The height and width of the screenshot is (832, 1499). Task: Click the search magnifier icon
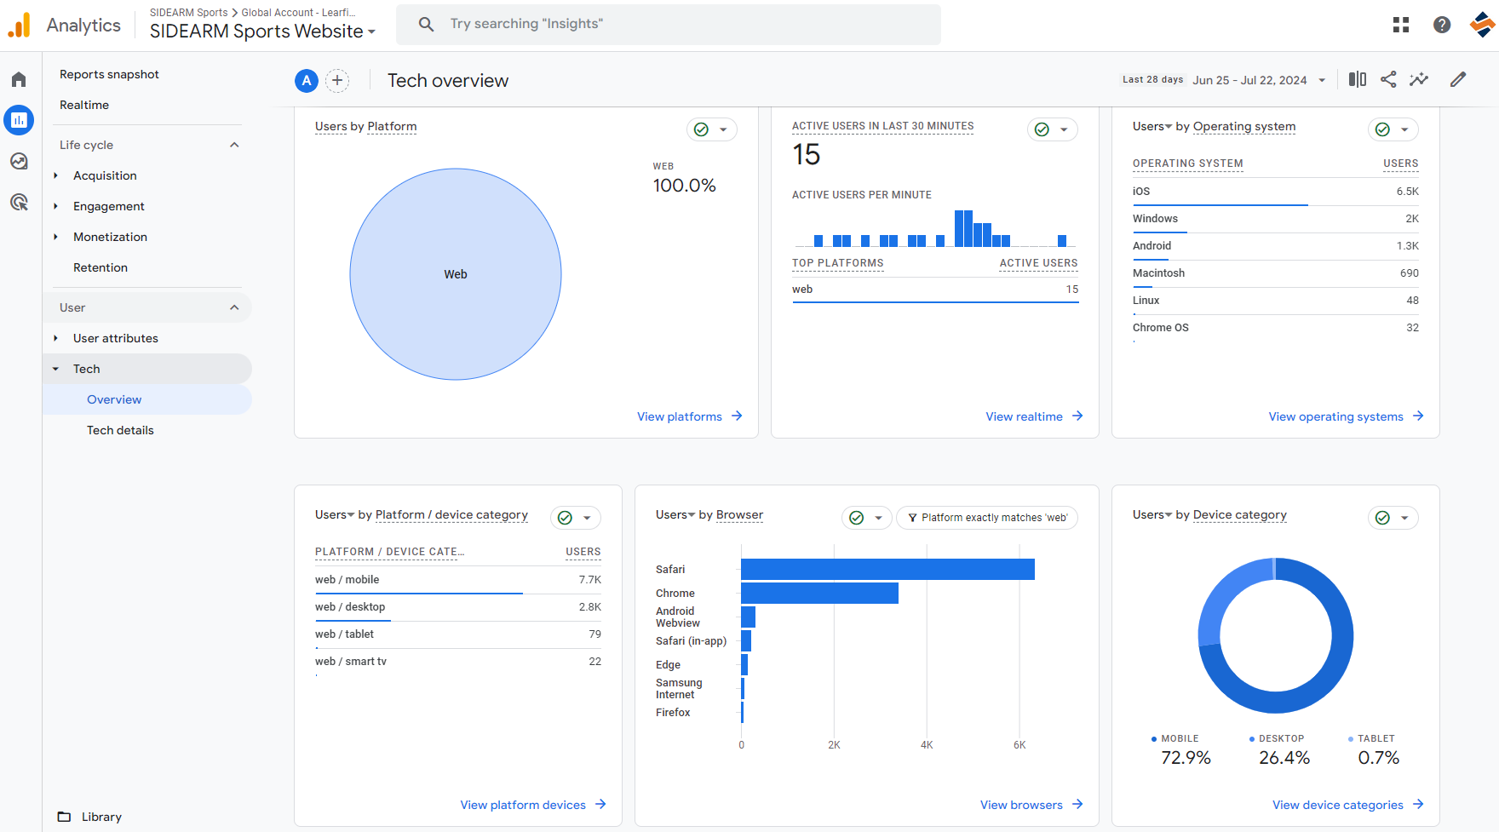tap(426, 24)
